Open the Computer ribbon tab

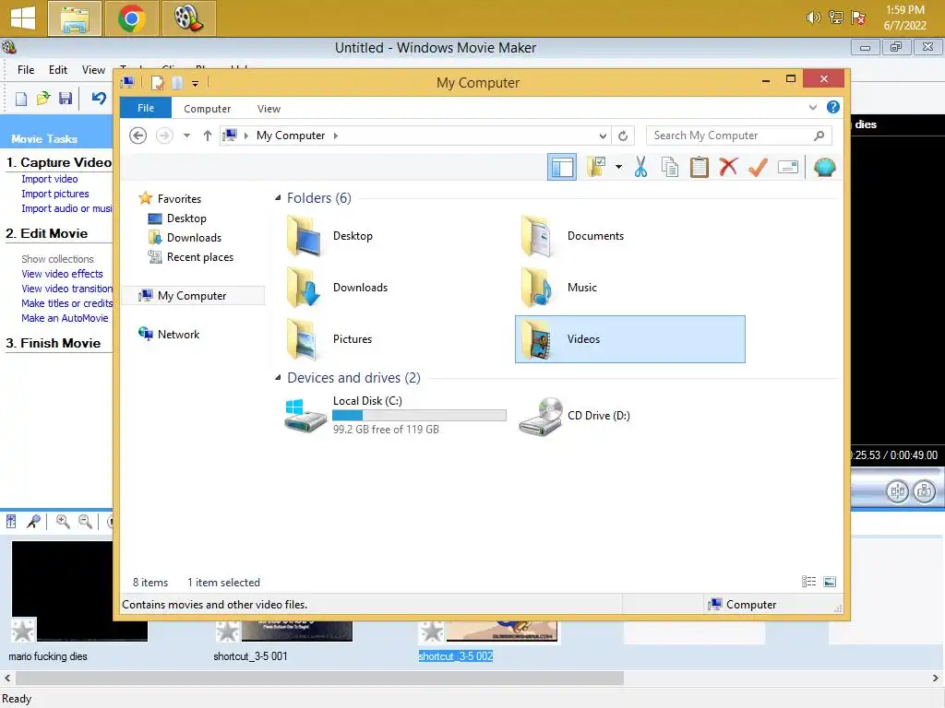[207, 109]
